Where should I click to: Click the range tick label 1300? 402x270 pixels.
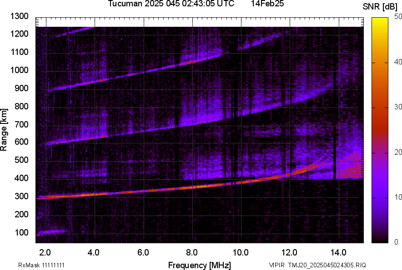(x=20, y=16)
